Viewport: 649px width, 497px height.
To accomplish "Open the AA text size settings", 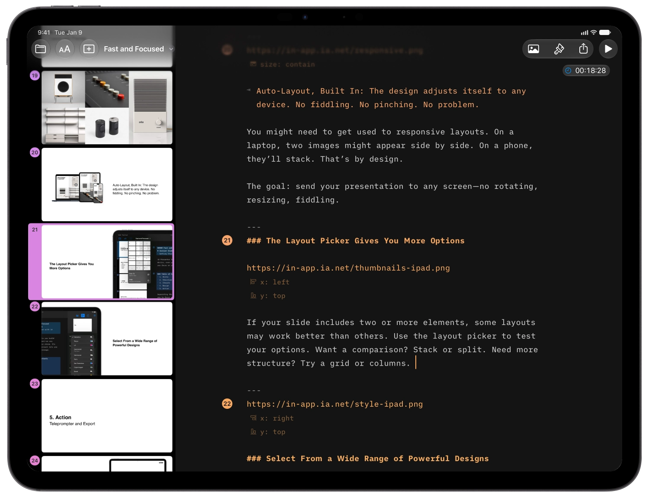I will pos(64,49).
